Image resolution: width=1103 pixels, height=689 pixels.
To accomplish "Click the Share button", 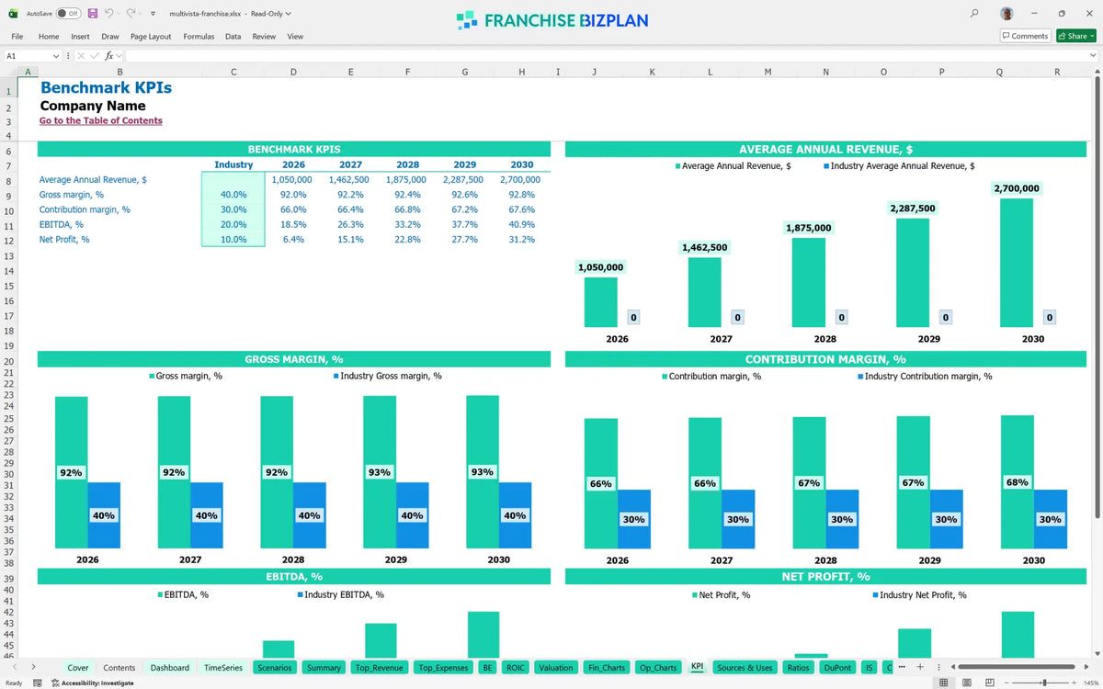I will pos(1075,36).
